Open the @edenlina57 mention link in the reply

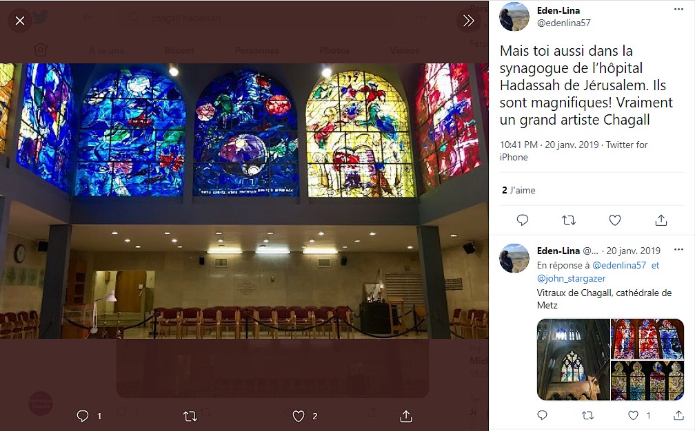(618, 266)
